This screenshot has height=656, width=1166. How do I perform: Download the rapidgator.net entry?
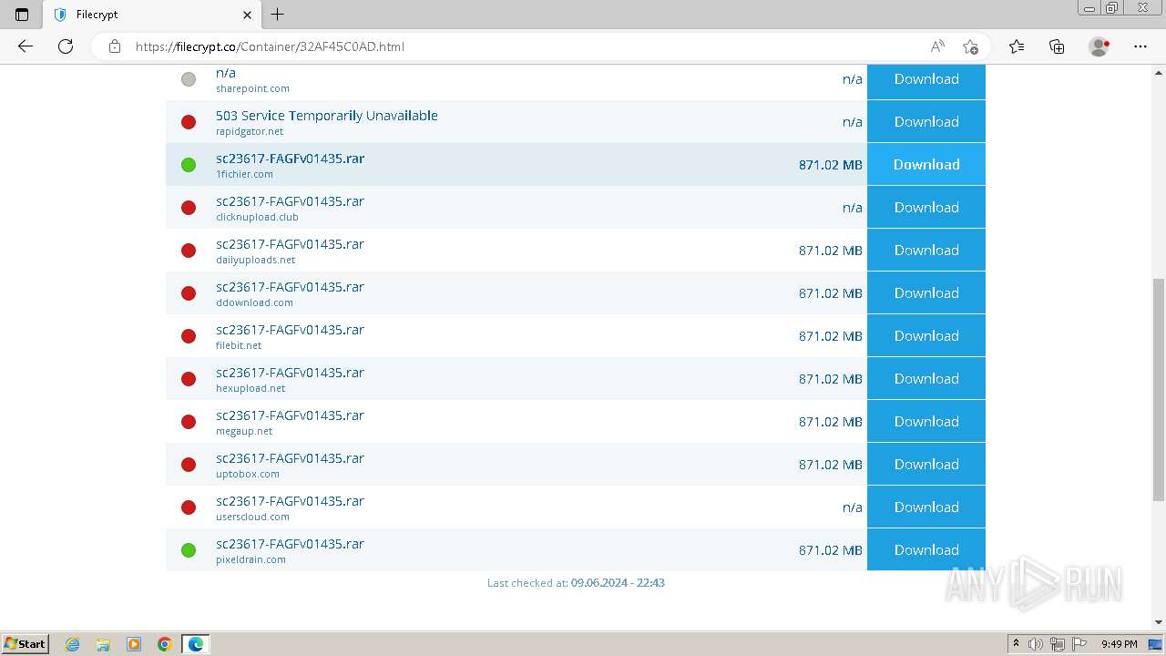click(926, 121)
